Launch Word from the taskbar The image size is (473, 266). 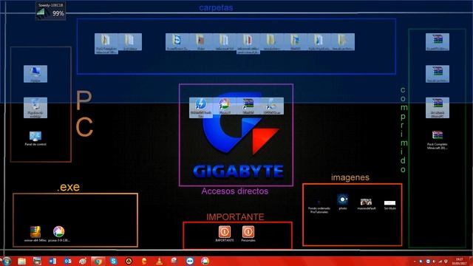52,261
